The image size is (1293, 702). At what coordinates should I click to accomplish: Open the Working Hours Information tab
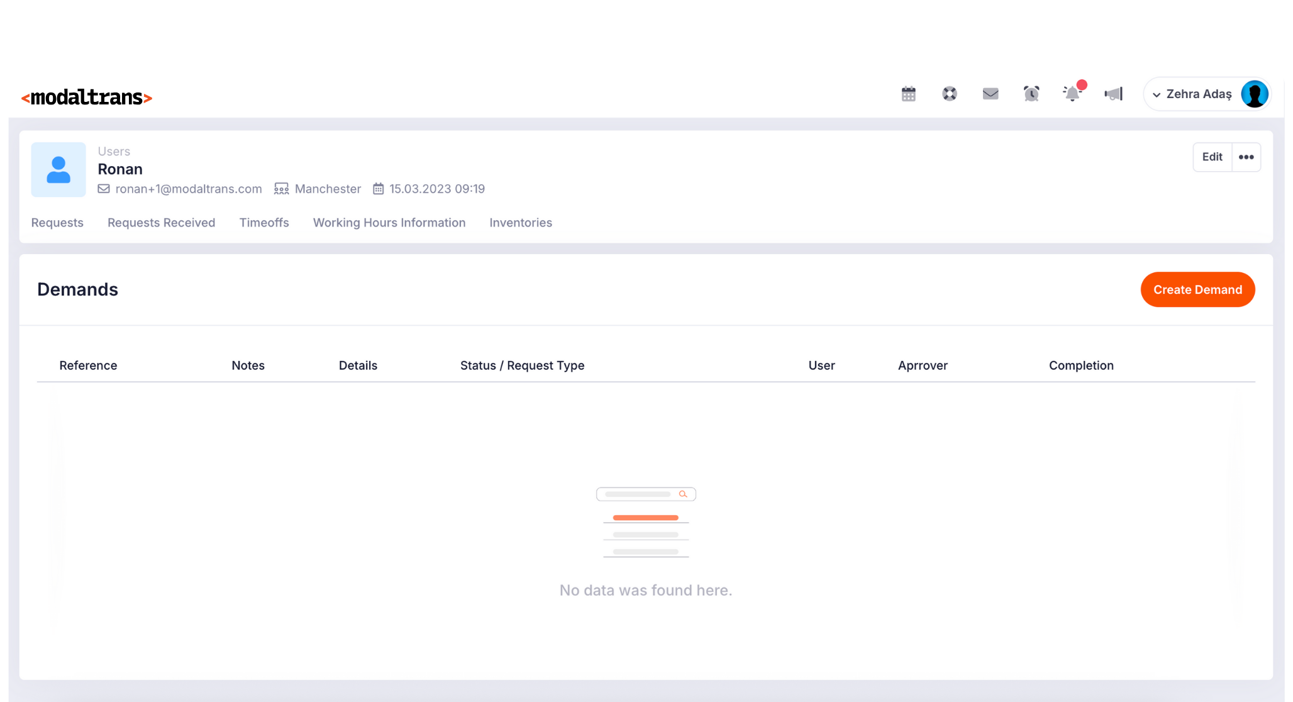coord(389,223)
